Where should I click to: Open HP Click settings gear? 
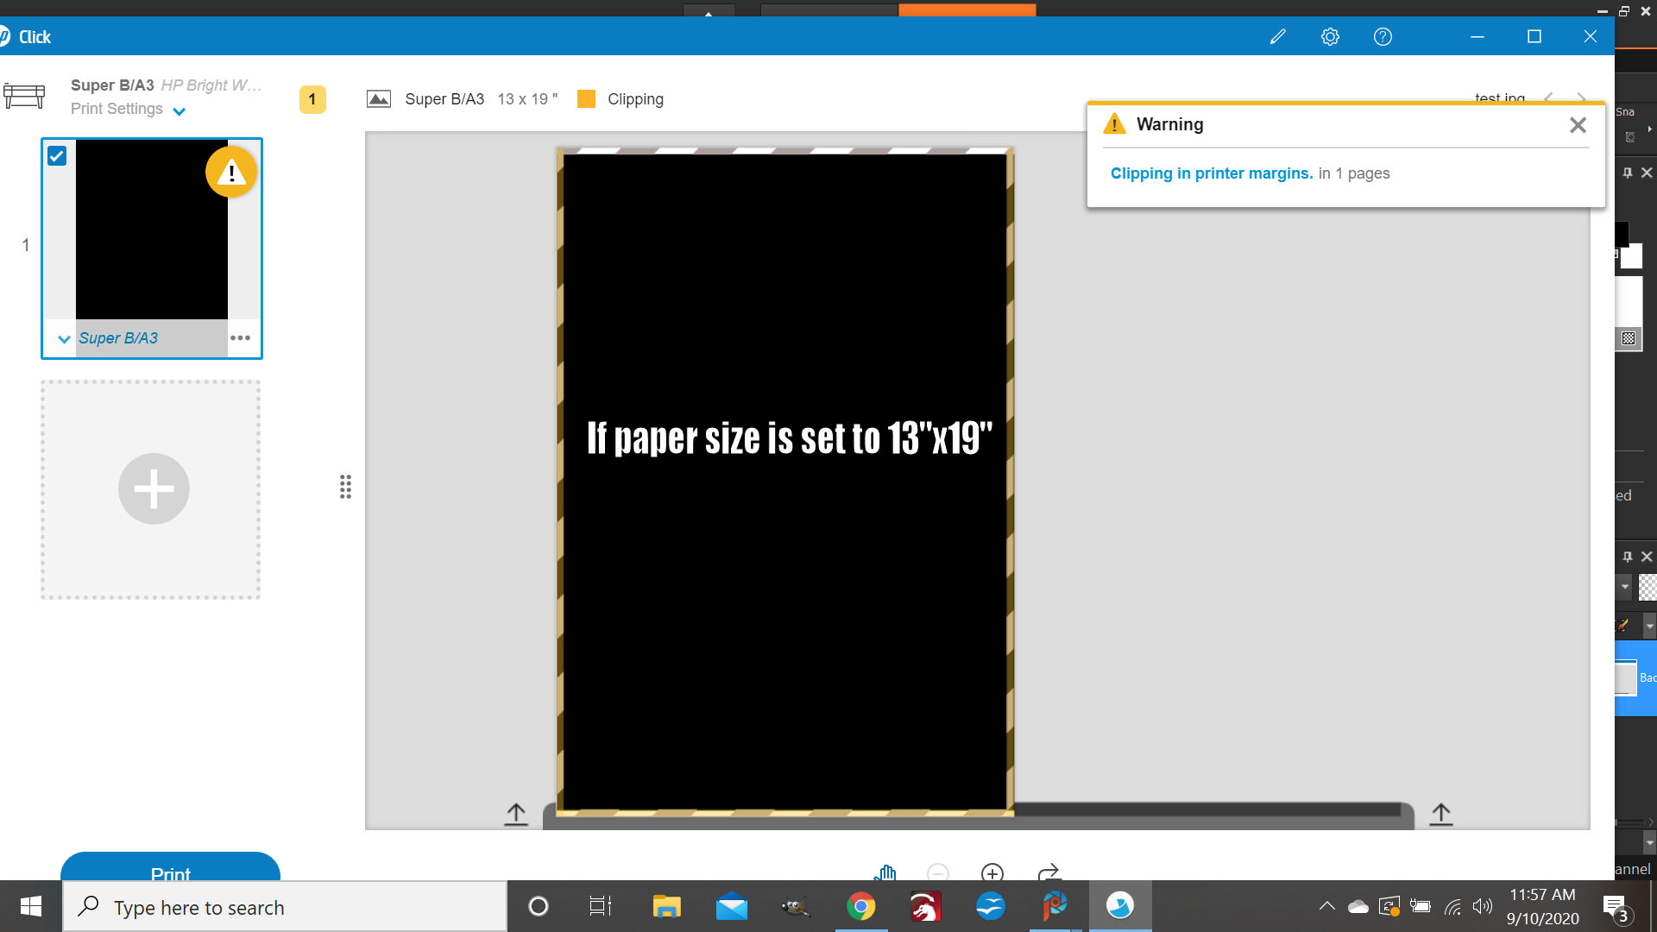click(1330, 36)
